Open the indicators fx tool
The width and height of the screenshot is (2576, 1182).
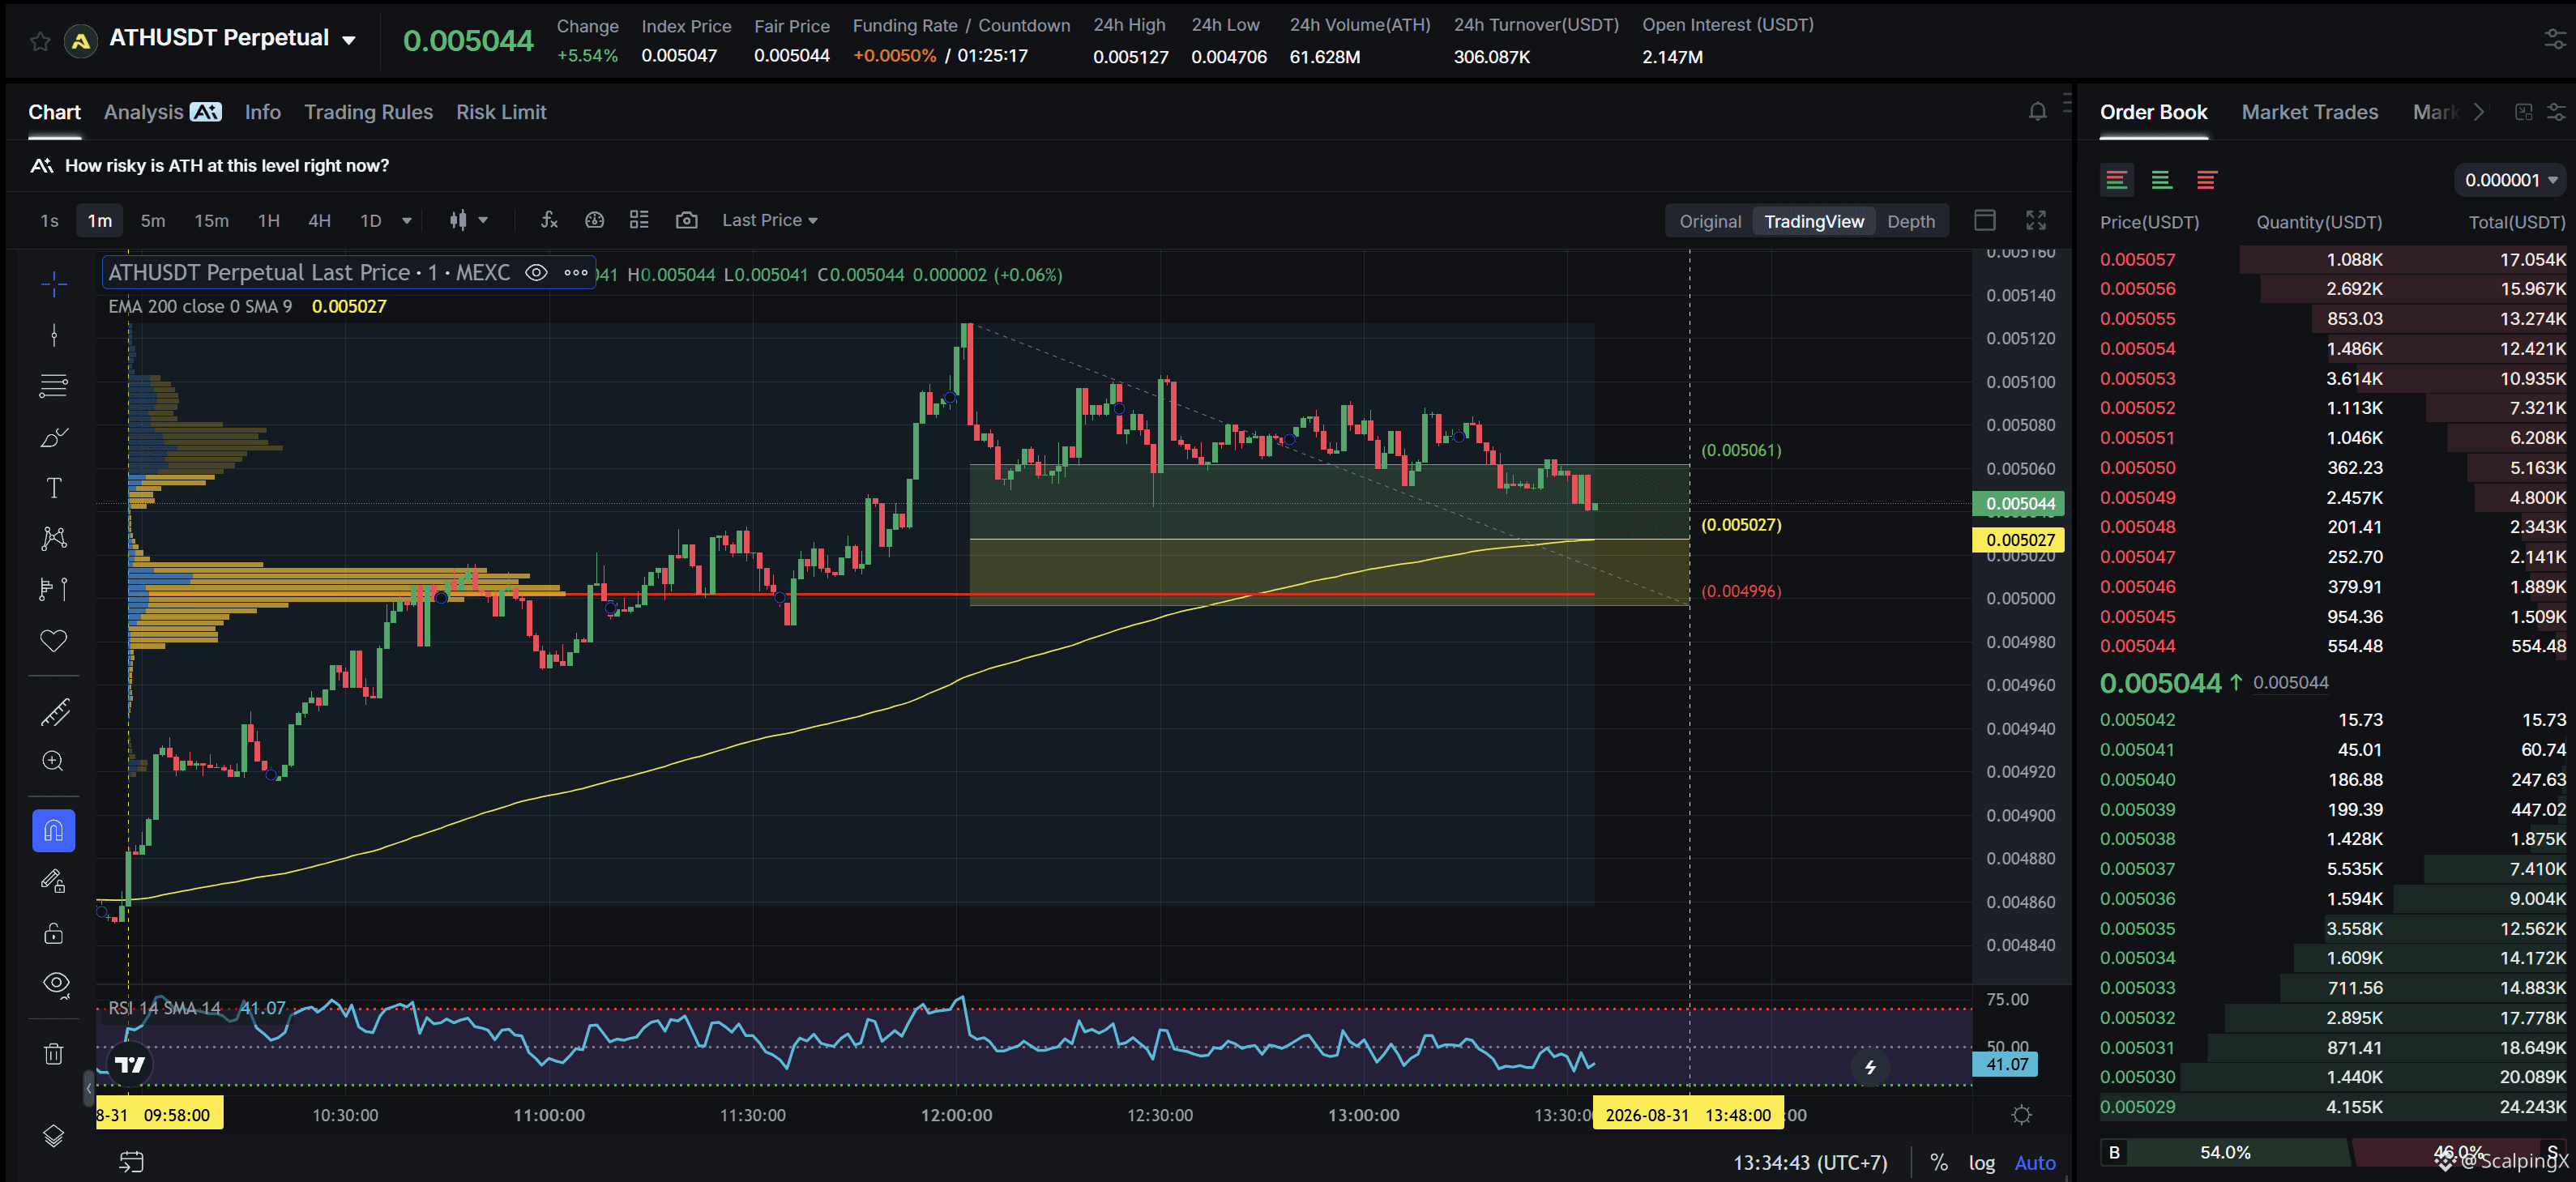549,220
